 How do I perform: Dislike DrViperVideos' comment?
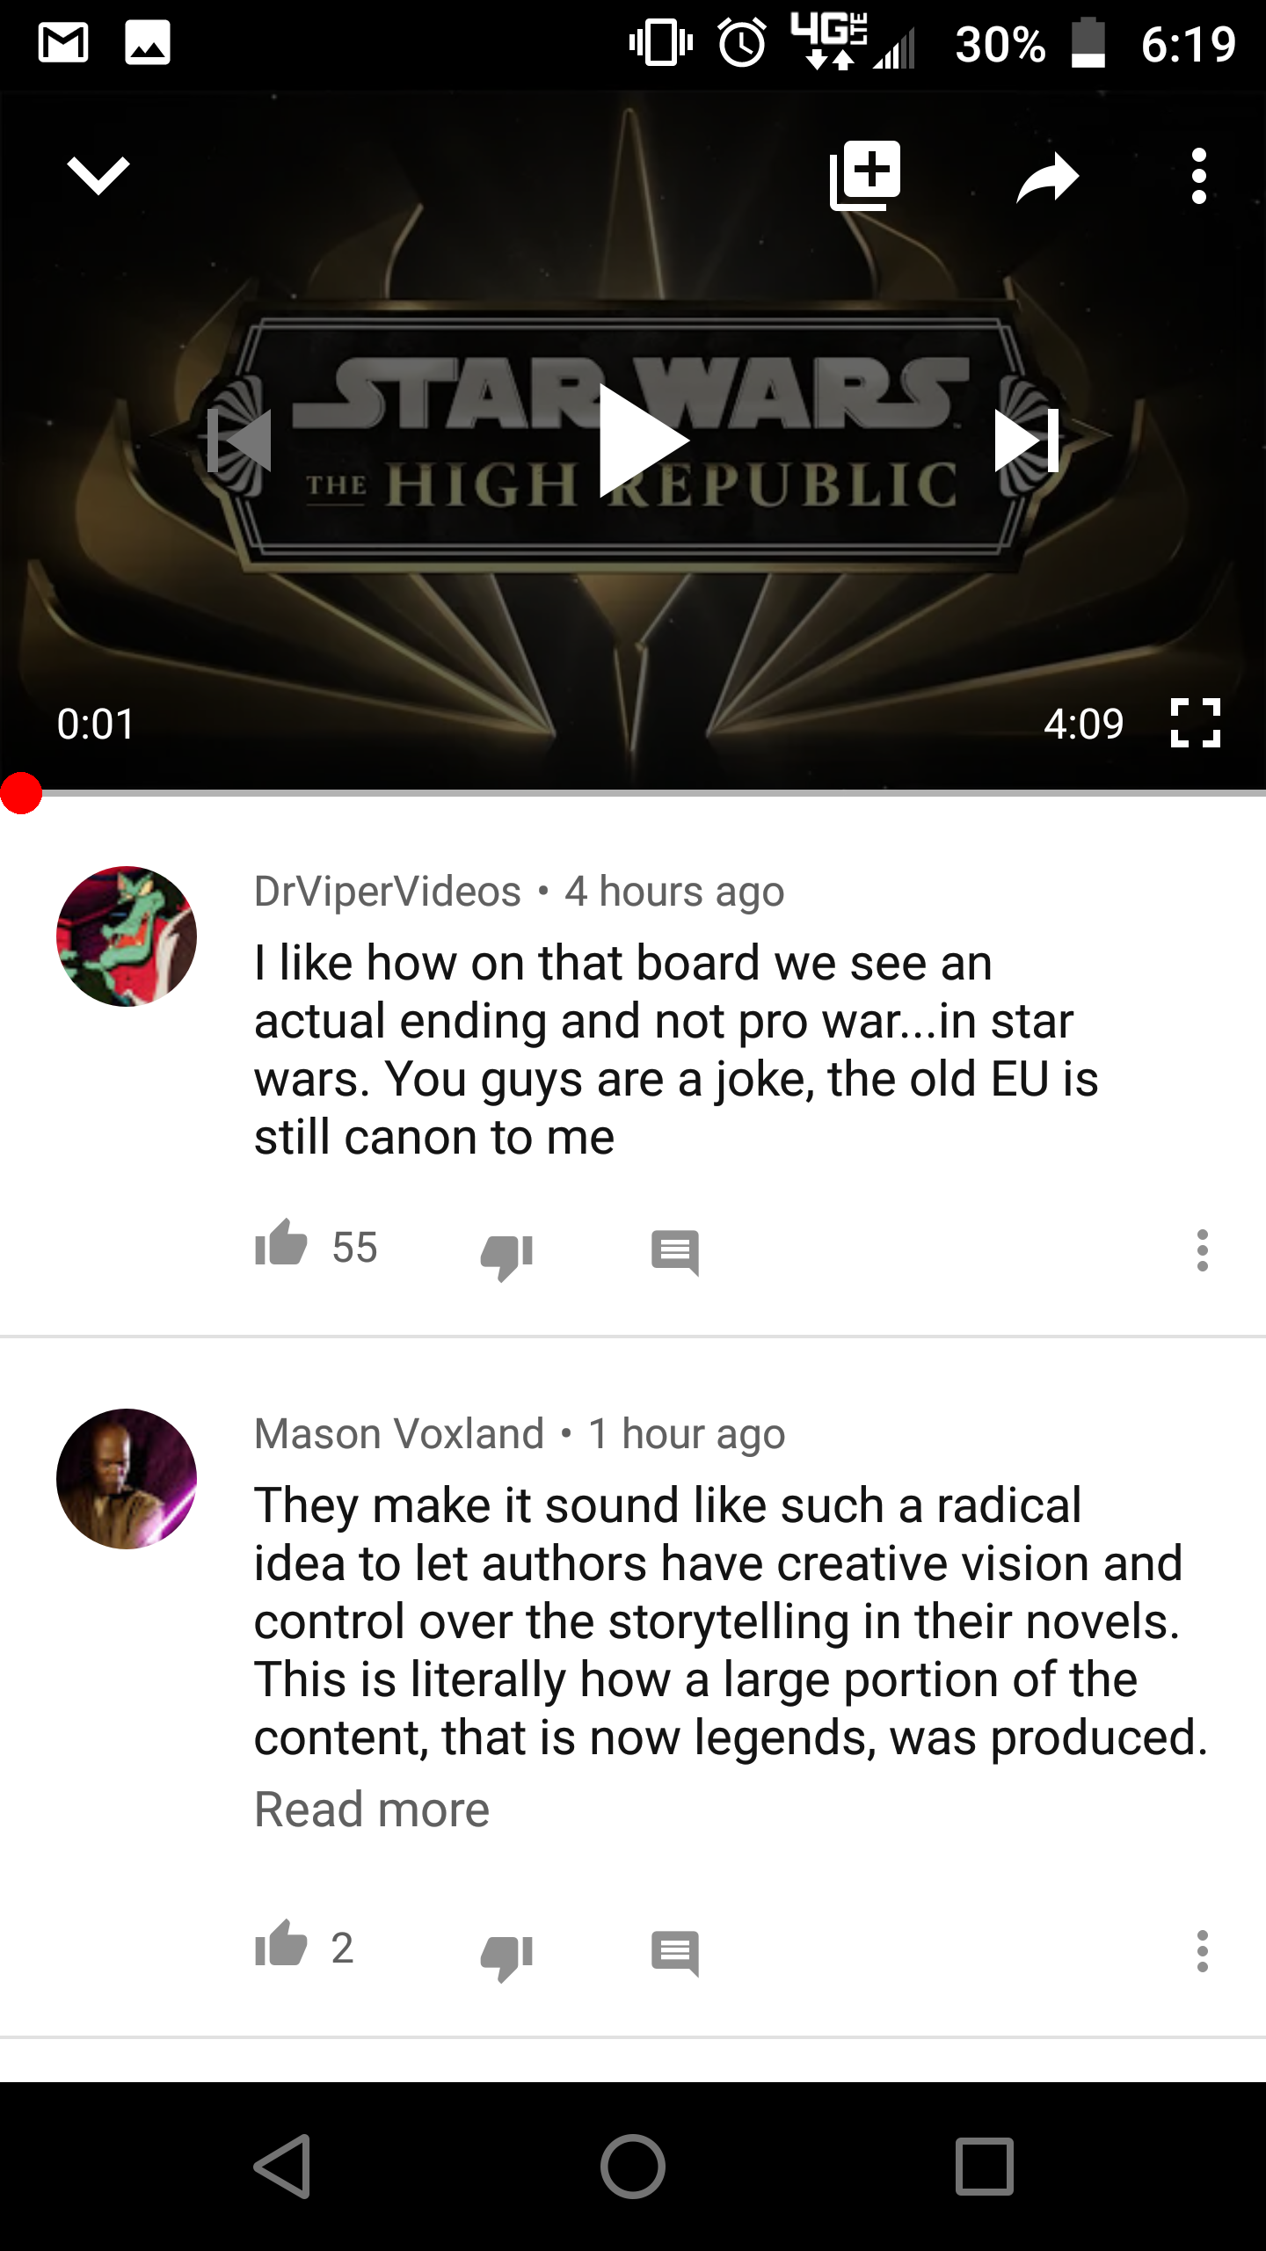pyautogui.click(x=506, y=1254)
